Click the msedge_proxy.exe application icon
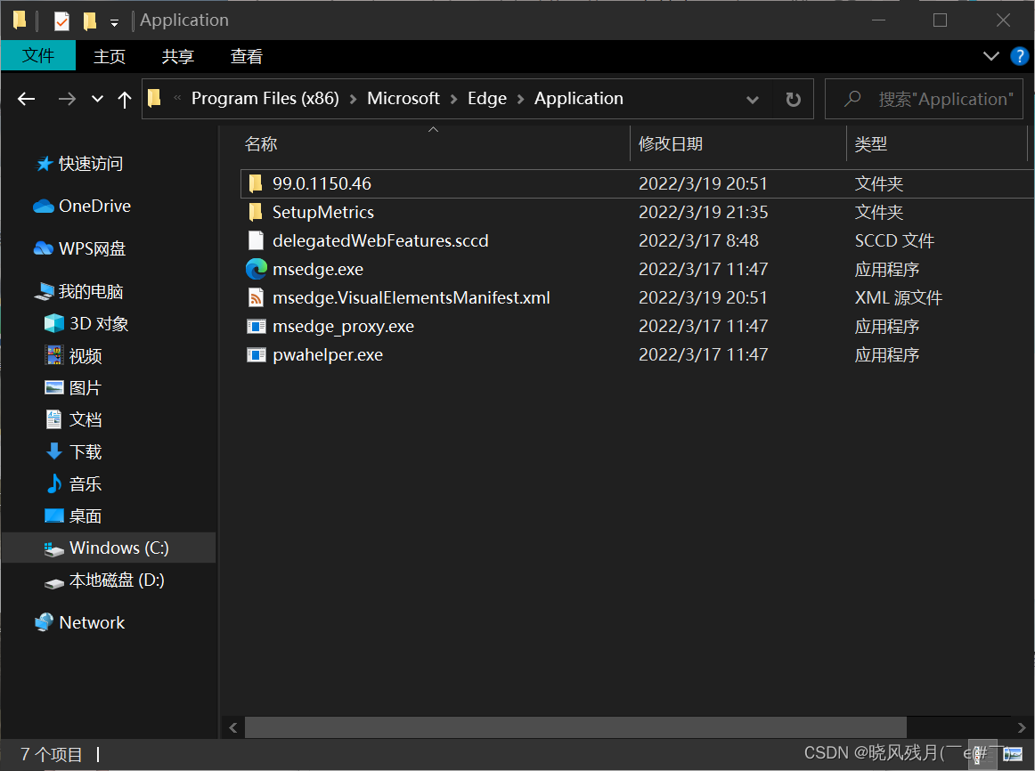 pyautogui.click(x=257, y=327)
